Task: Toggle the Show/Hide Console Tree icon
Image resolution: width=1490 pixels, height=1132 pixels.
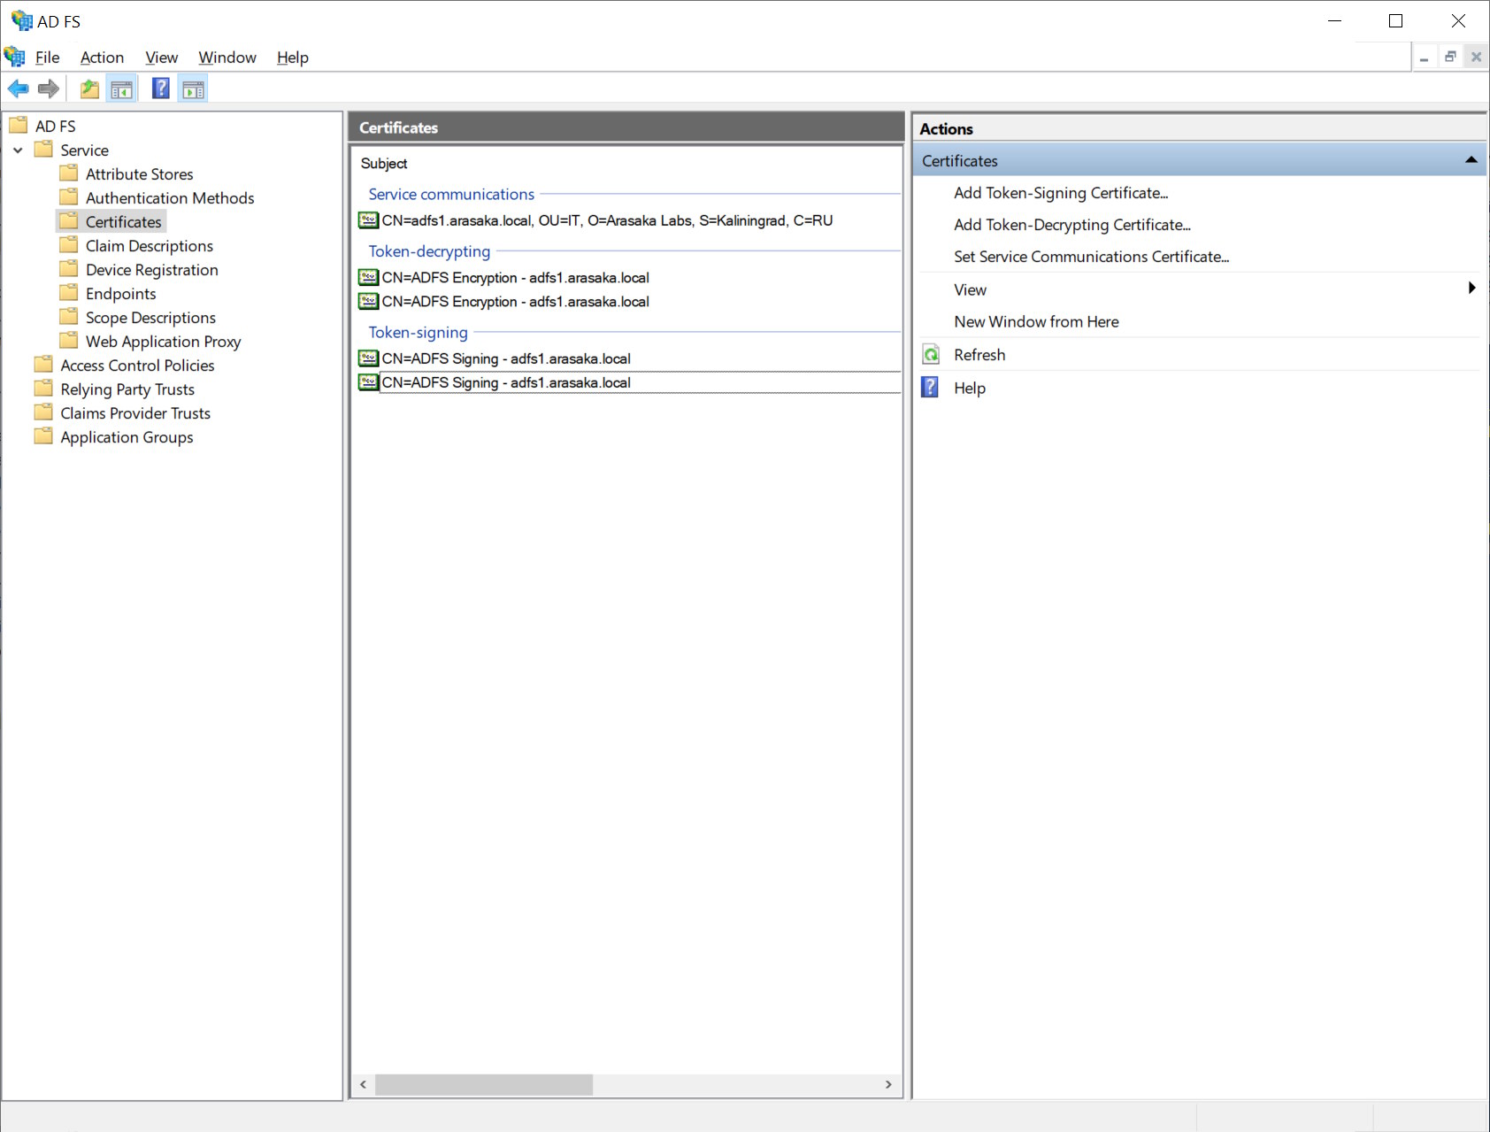Action: click(122, 89)
